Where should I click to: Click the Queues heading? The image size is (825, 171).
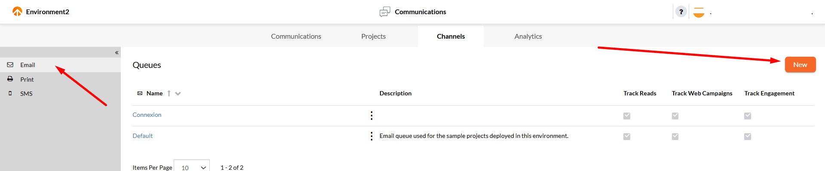(x=147, y=65)
